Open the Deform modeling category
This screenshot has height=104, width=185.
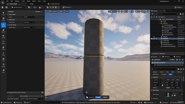pos(3,31)
